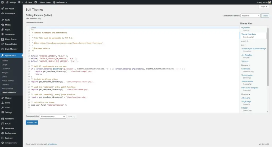This screenshot has height=147, width=272.
Task: Open Popup Builder submenu item
Action: [x=7, y=89]
